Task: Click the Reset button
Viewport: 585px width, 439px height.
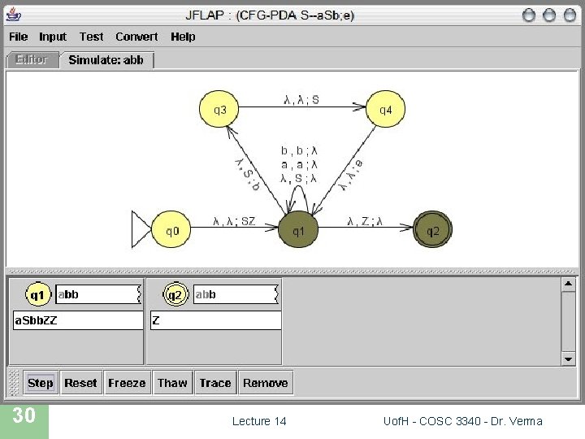Action: 80,383
